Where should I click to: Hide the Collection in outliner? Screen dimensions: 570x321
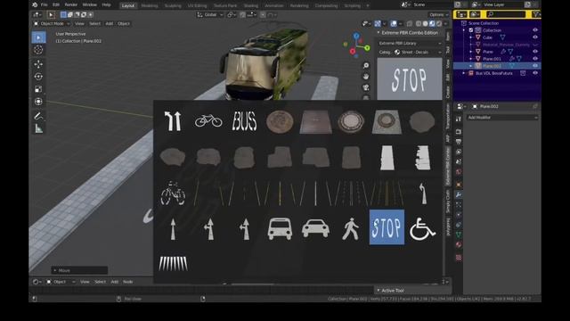coord(535,30)
